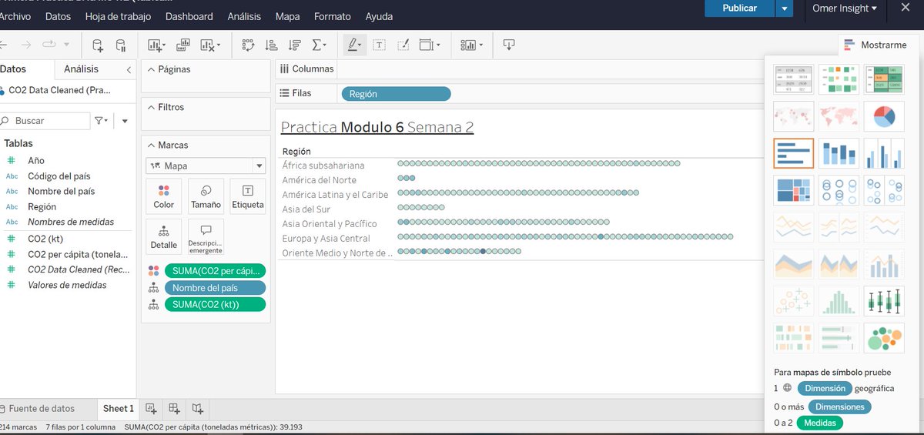Open the Dashboard menu

[189, 16]
